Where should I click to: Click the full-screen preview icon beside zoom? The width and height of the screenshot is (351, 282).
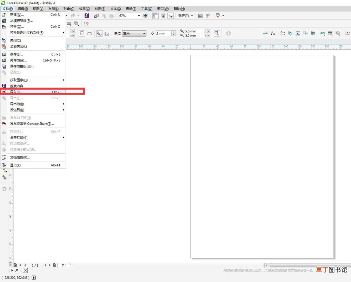pyautogui.click(x=146, y=16)
